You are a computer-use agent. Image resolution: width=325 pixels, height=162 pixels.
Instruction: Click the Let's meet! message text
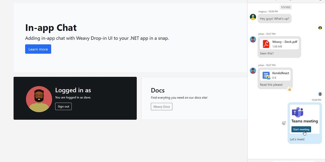click(297, 139)
